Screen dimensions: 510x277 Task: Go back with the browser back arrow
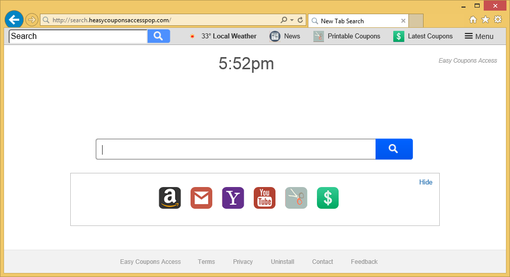[14, 20]
